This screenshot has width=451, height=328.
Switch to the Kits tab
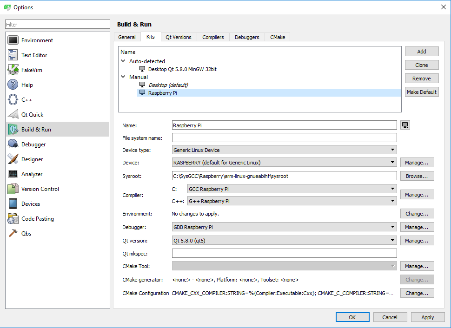[x=151, y=37]
